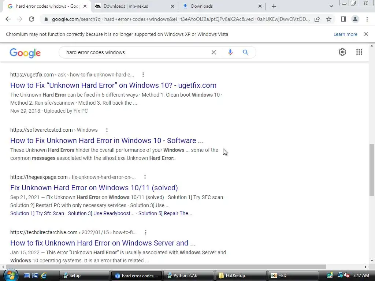The width and height of the screenshot is (375, 281).
Task: Submit search with the magnifier icon
Action: click(x=245, y=52)
